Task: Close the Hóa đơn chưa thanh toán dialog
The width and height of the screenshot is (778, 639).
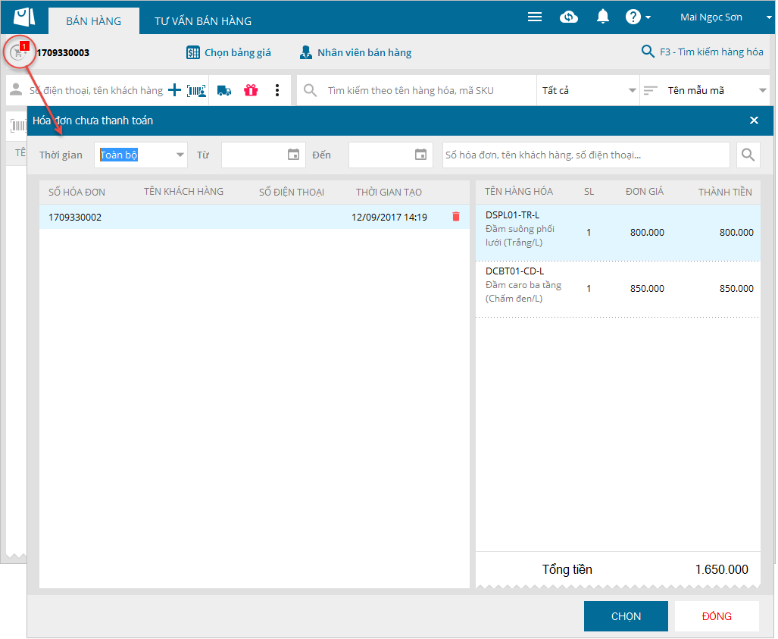Action: click(x=755, y=121)
